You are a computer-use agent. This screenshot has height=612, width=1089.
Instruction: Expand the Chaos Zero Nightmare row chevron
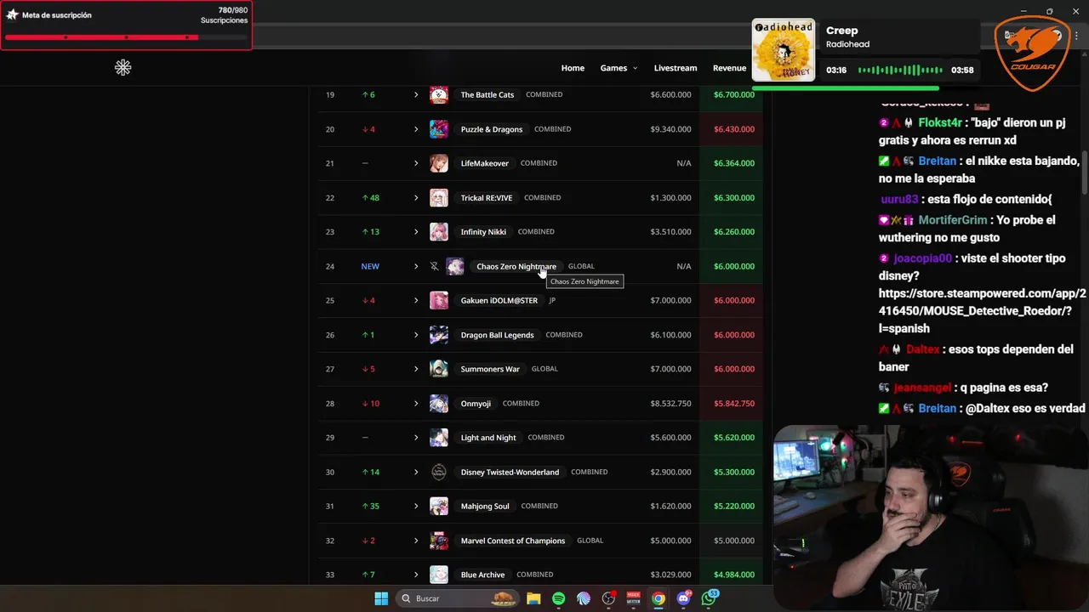click(x=416, y=266)
